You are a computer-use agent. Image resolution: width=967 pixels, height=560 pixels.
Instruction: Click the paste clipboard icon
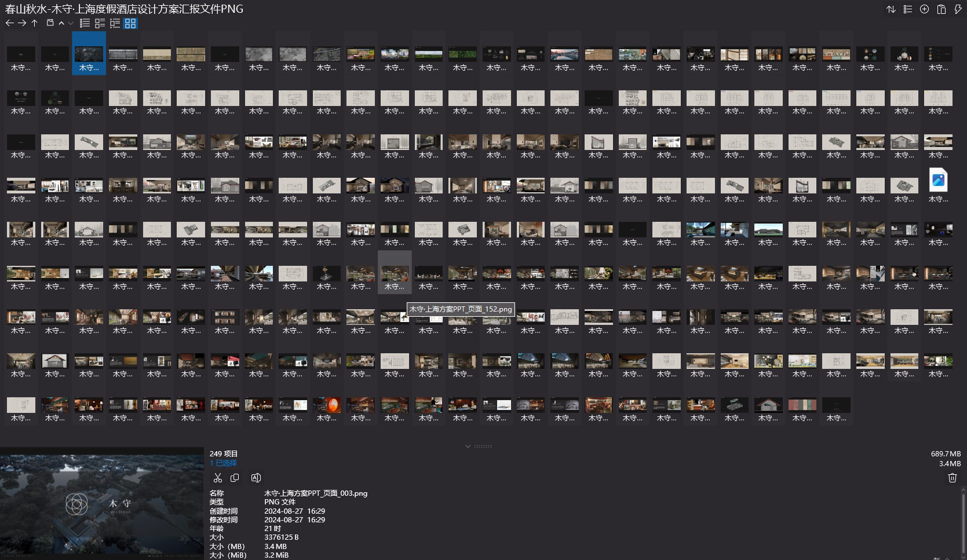[942, 9]
